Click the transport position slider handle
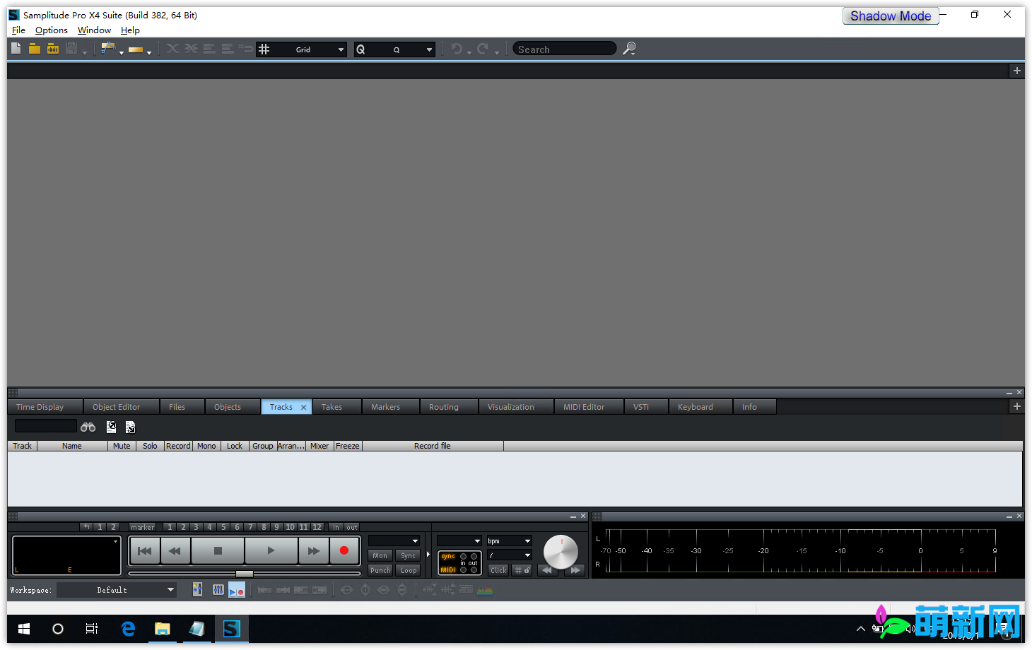The width and height of the screenshot is (1032, 650). point(245,573)
